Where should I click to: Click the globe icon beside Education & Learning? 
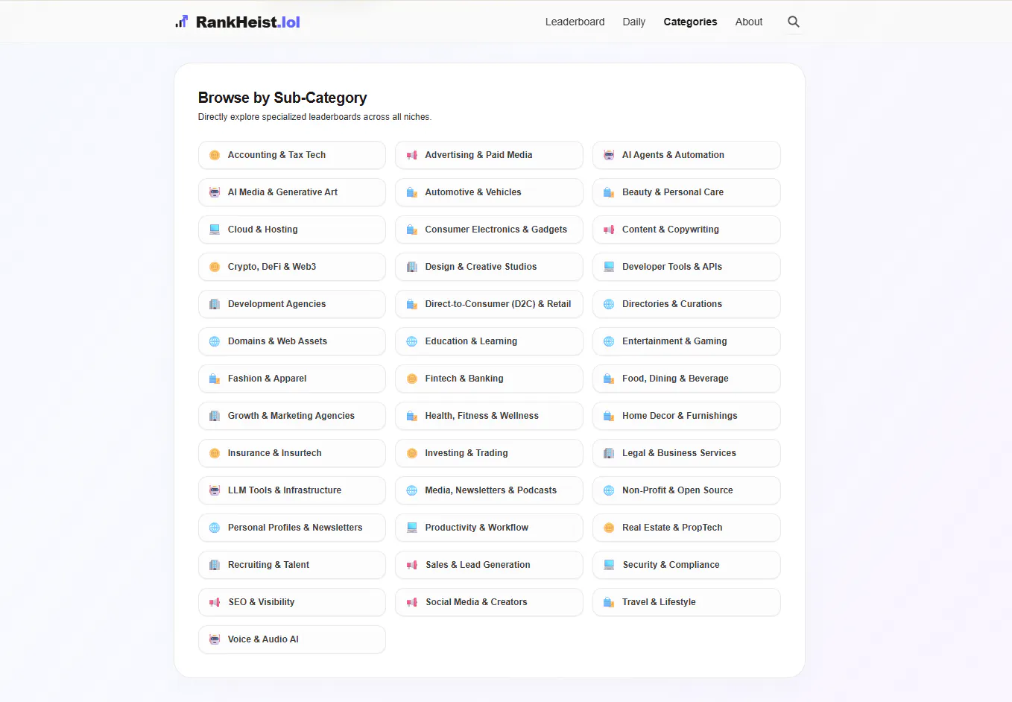[412, 341]
